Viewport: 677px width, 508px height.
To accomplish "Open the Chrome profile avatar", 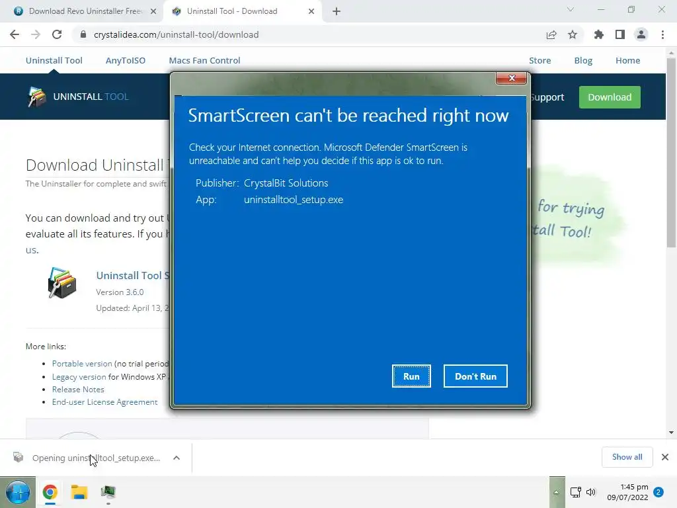I will [641, 34].
